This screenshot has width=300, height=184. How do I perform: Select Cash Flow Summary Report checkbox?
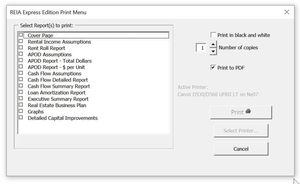[21, 85]
